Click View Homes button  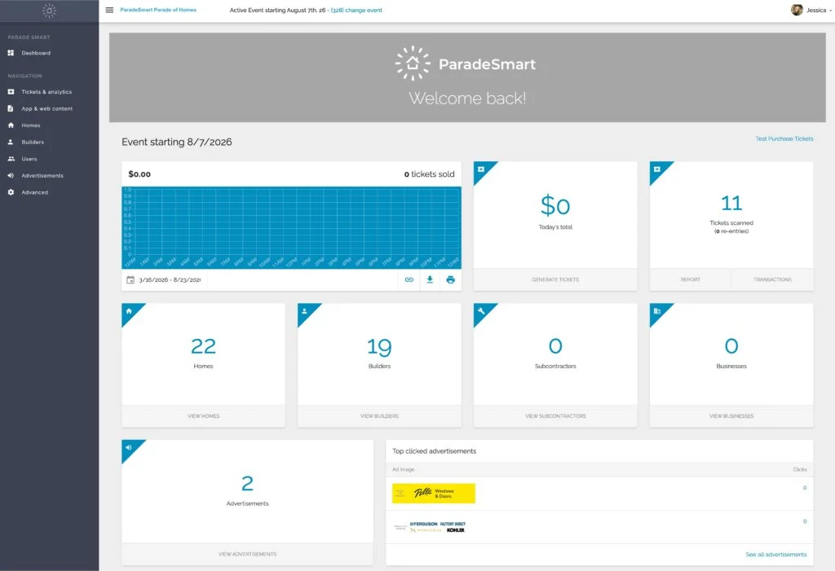203,416
